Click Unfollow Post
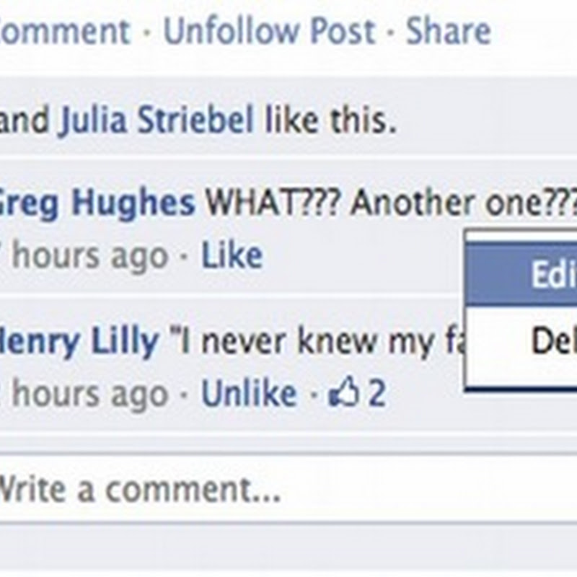577x577 pixels. 269,31
